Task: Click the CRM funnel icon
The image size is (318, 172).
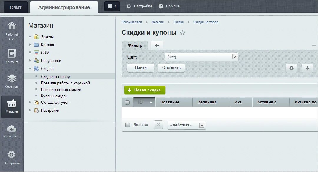Action: coord(36,52)
